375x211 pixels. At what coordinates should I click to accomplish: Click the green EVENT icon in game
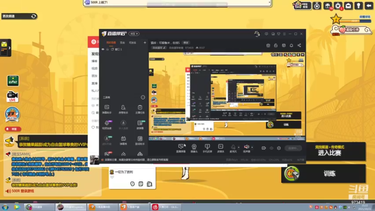[x=13, y=81]
